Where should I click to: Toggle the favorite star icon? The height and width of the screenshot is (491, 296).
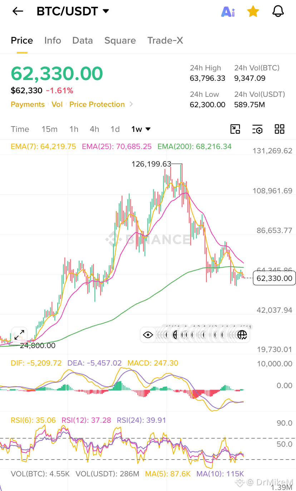[253, 11]
